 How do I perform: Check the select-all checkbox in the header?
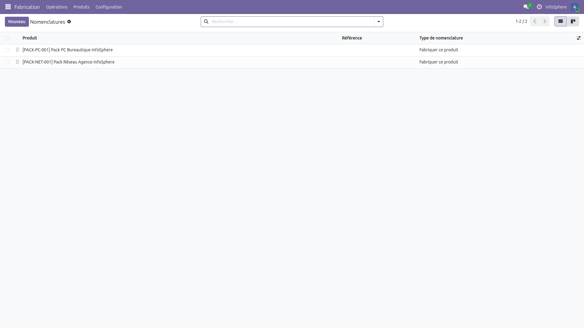click(x=7, y=38)
